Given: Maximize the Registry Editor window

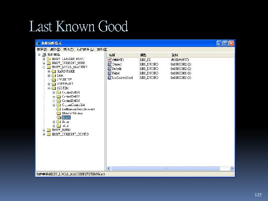Looking at the screenshot, I should click(x=226, y=43).
